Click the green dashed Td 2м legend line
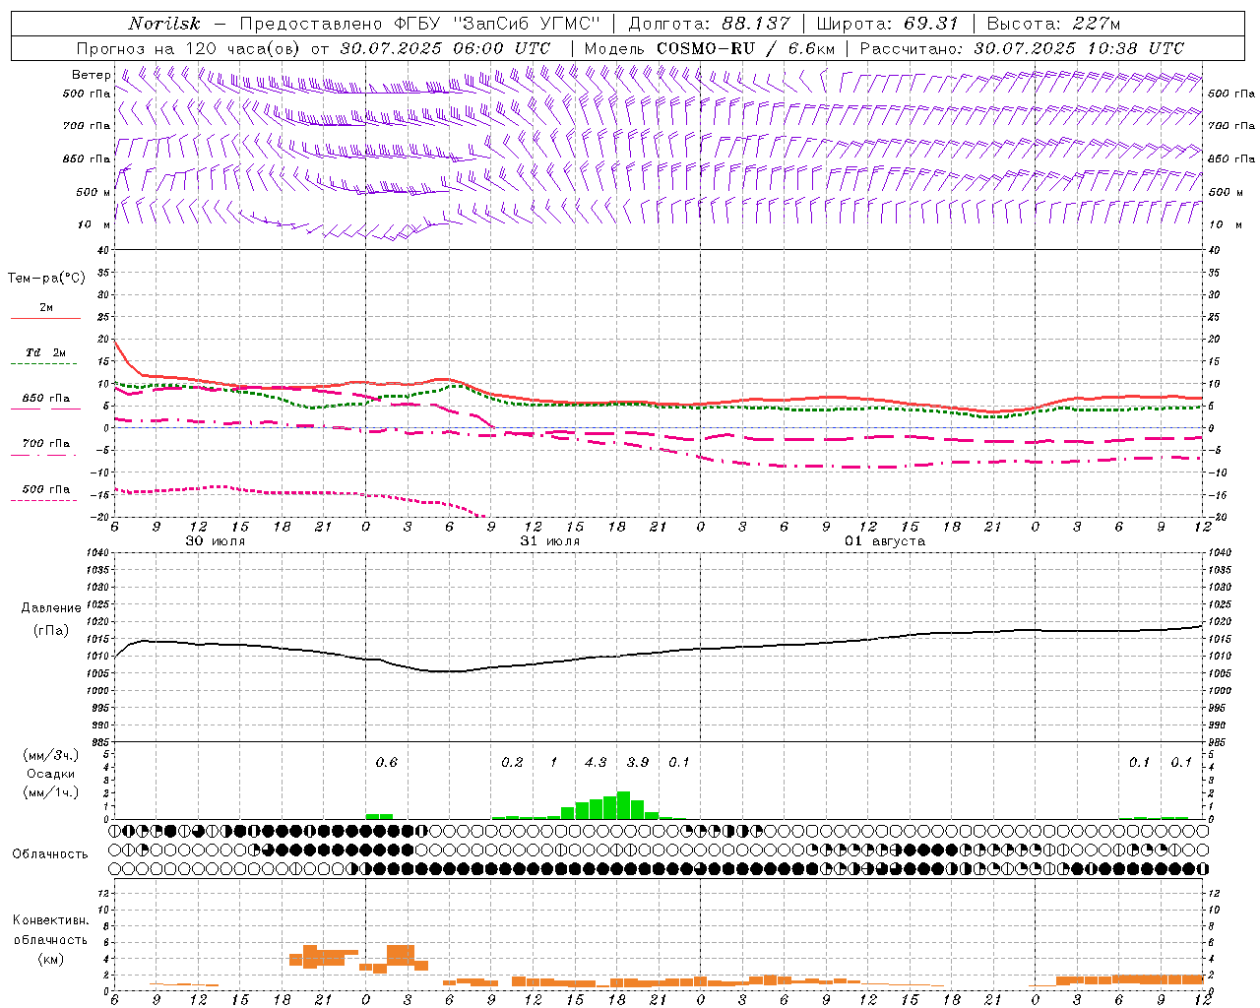This screenshot has width=1260, height=1008. pyautogui.click(x=45, y=363)
